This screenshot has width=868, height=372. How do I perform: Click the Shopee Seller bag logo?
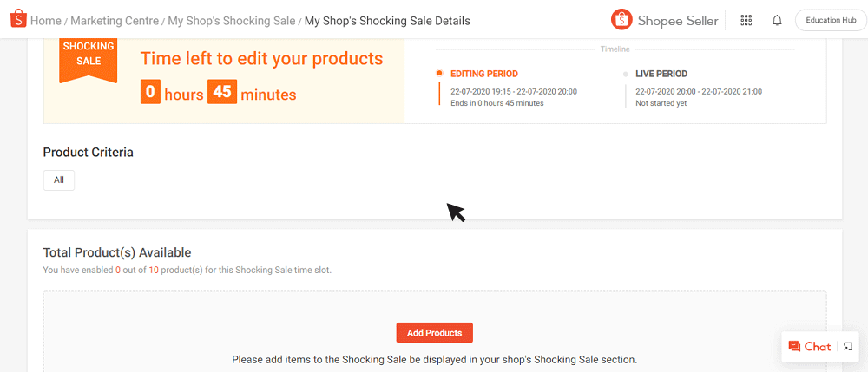pos(621,20)
